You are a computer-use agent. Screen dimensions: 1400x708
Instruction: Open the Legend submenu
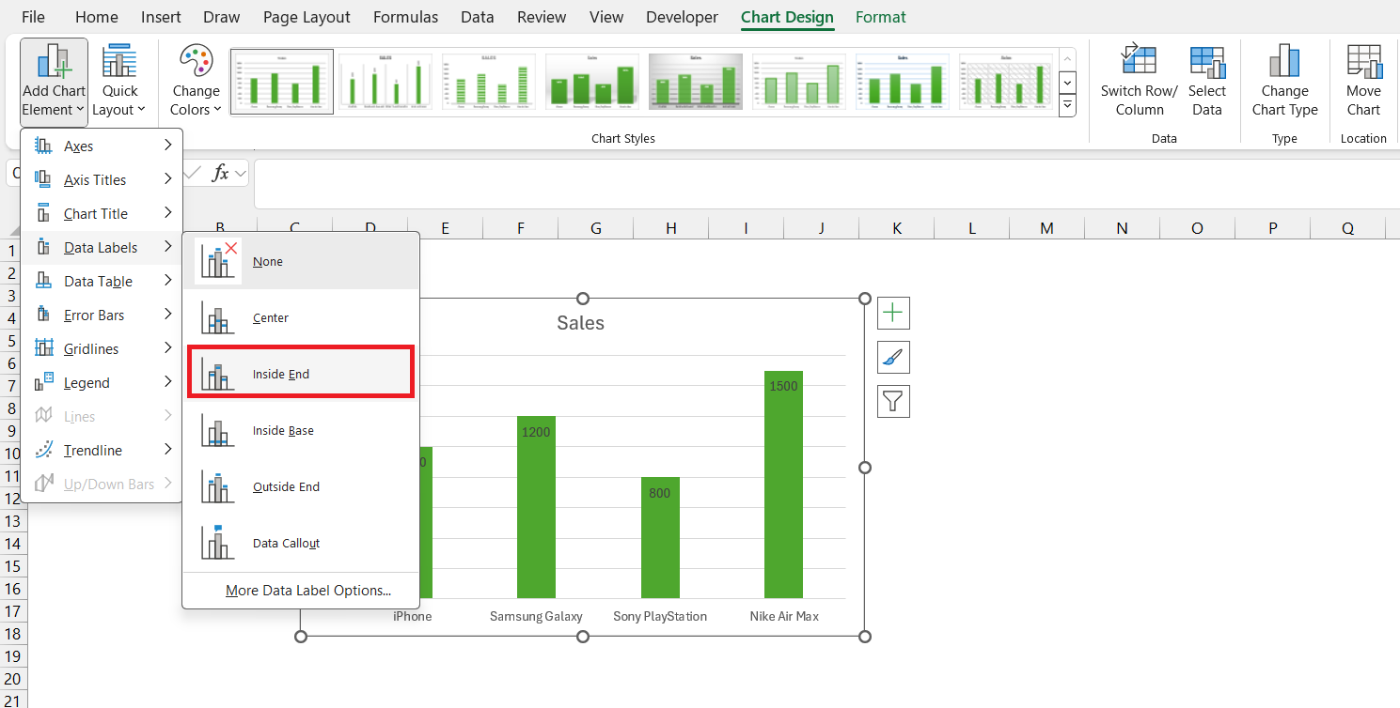tap(102, 383)
